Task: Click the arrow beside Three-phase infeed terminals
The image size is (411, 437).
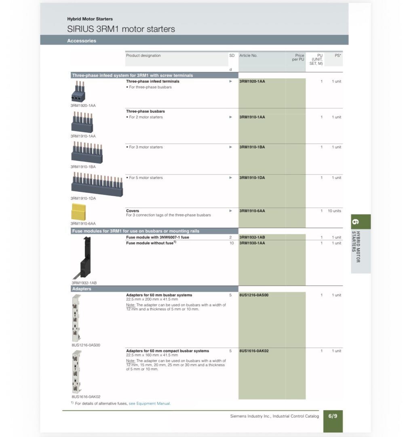Action: click(231, 81)
